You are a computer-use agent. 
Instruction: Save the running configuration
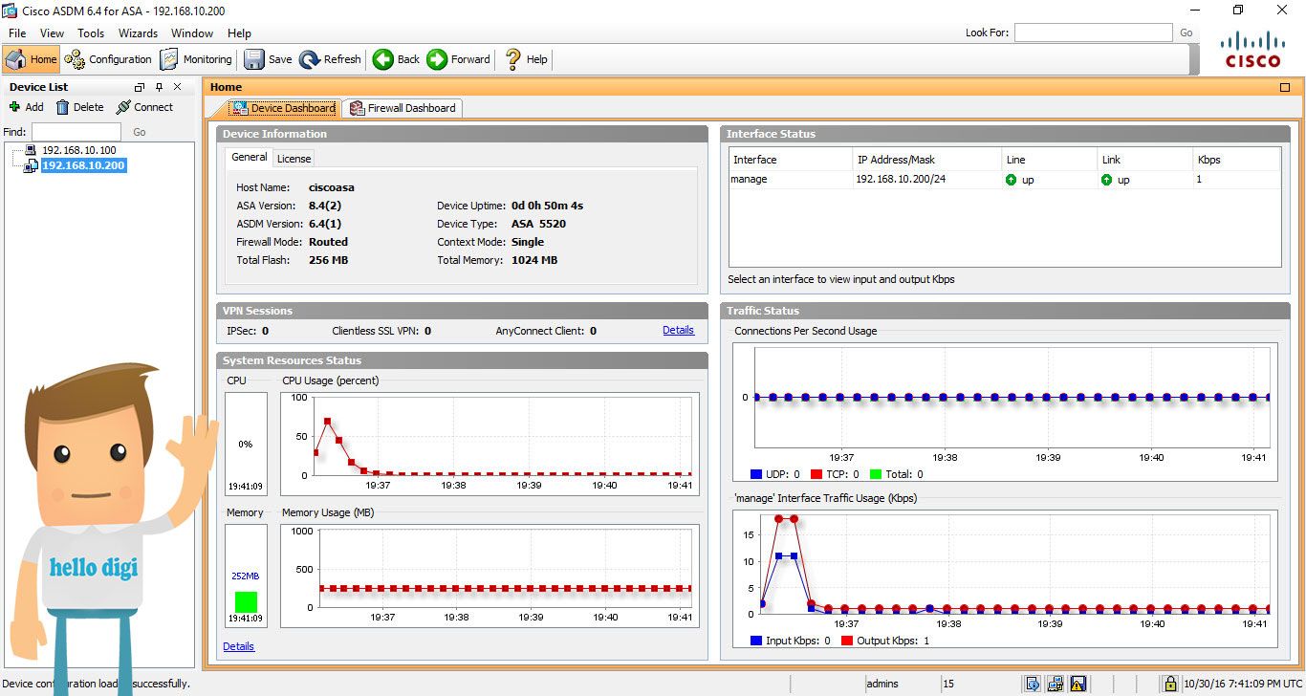tap(269, 59)
